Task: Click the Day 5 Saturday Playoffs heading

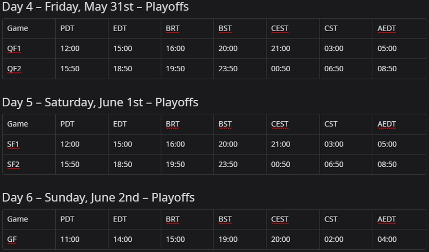Action: point(100,102)
